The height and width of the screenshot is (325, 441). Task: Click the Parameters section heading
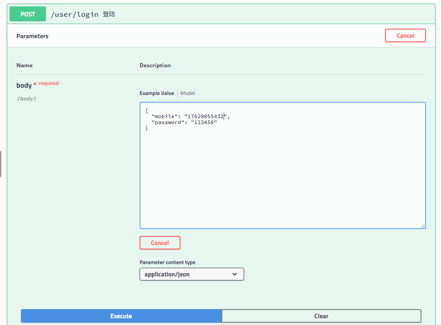pos(32,36)
